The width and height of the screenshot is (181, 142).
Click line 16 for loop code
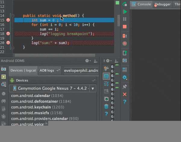(x=63, y=25)
